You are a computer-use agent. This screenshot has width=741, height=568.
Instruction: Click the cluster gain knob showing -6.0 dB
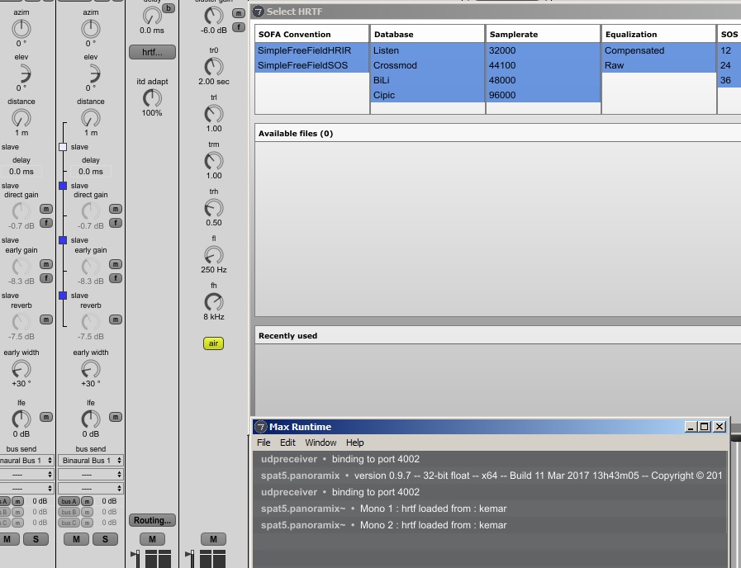point(214,16)
